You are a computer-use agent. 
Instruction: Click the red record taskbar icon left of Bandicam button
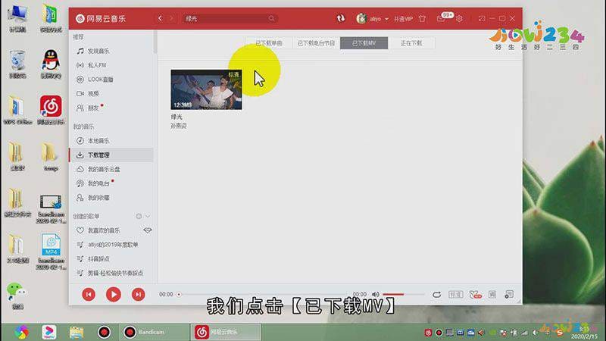click(x=104, y=332)
